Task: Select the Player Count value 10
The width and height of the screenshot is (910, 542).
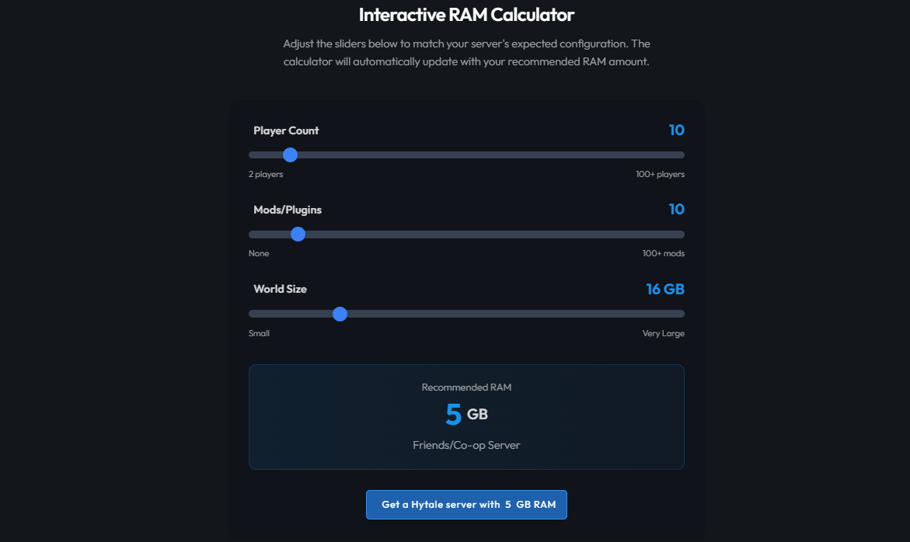Action: (x=676, y=130)
